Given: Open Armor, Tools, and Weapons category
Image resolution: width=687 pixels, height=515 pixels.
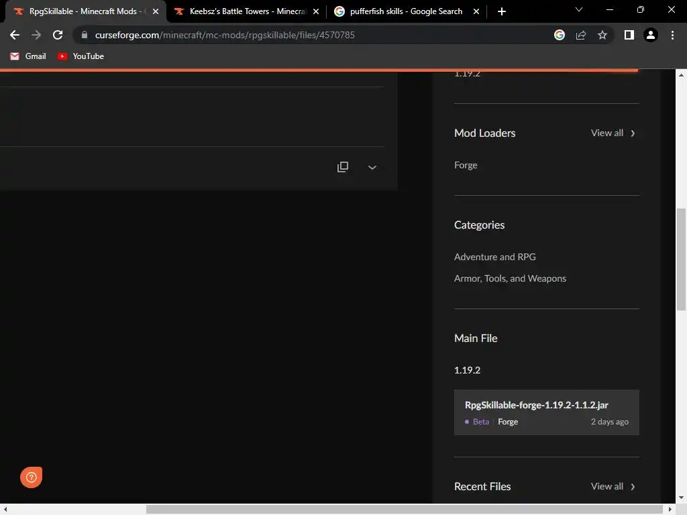Looking at the screenshot, I should pos(510,278).
